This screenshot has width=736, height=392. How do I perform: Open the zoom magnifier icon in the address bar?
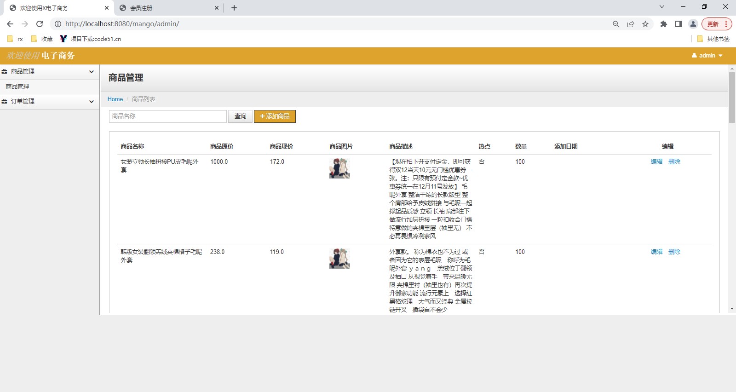coord(616,24)
